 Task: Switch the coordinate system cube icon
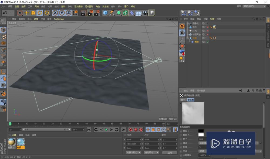(75, 13)
